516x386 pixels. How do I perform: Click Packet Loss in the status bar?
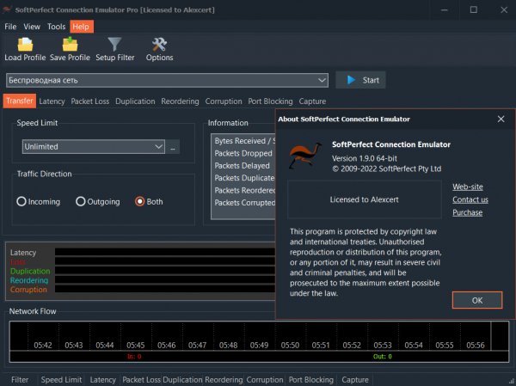click(142, 379)
